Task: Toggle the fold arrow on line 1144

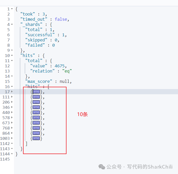Action: coord(12,154)
